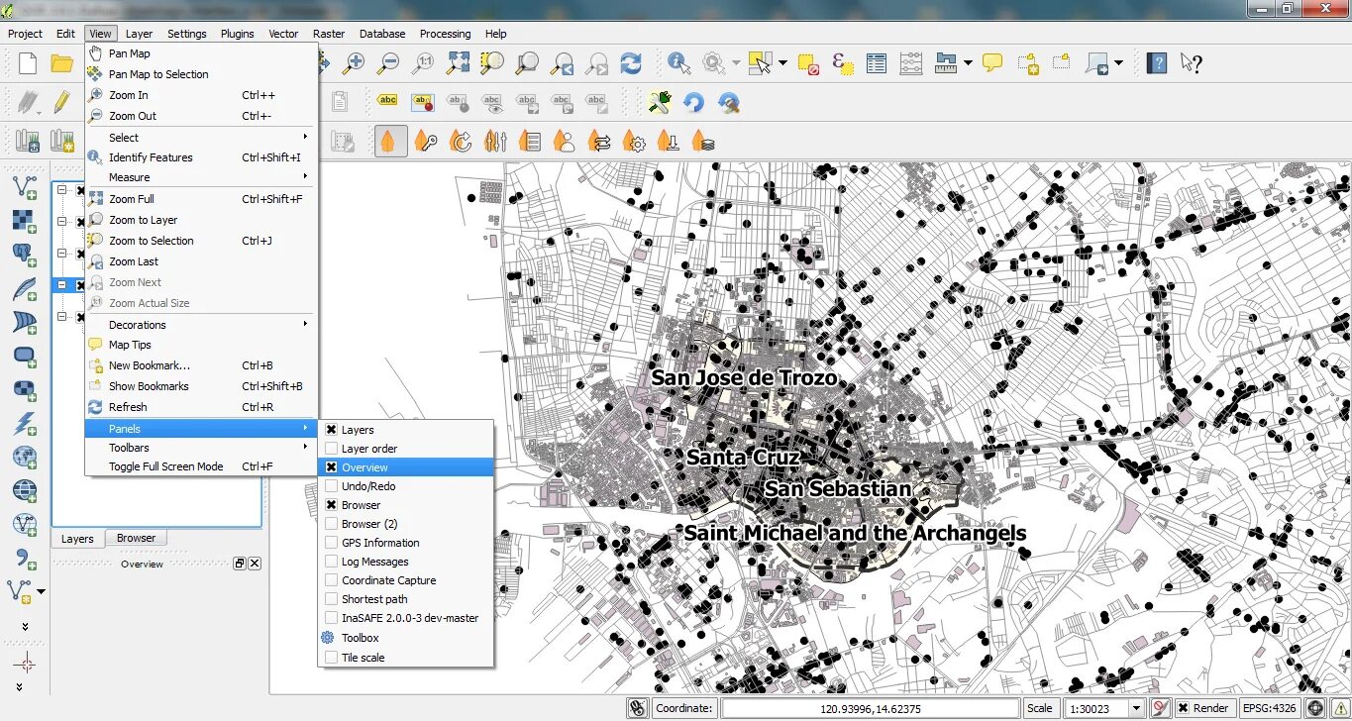Image resolution: width=1352 pixels, height=721 pixels.
Task: Click New Bookmark menu entry
Action: pos(201,365)
